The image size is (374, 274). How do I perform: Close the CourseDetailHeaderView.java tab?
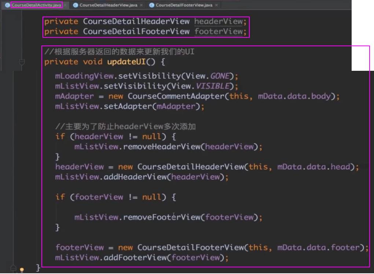(142, 5)
